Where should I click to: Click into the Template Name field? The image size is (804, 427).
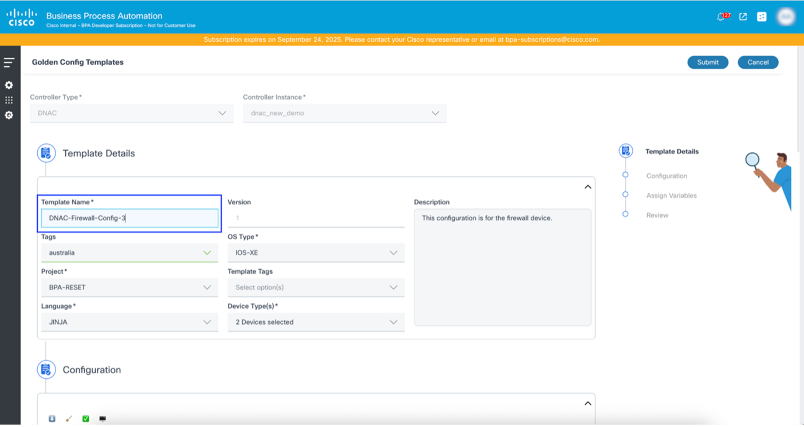129,218
